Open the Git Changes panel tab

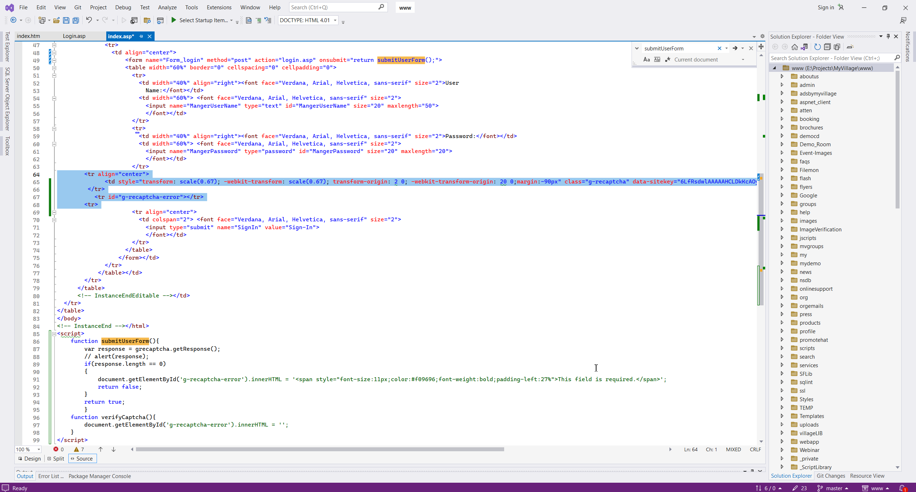831,476
